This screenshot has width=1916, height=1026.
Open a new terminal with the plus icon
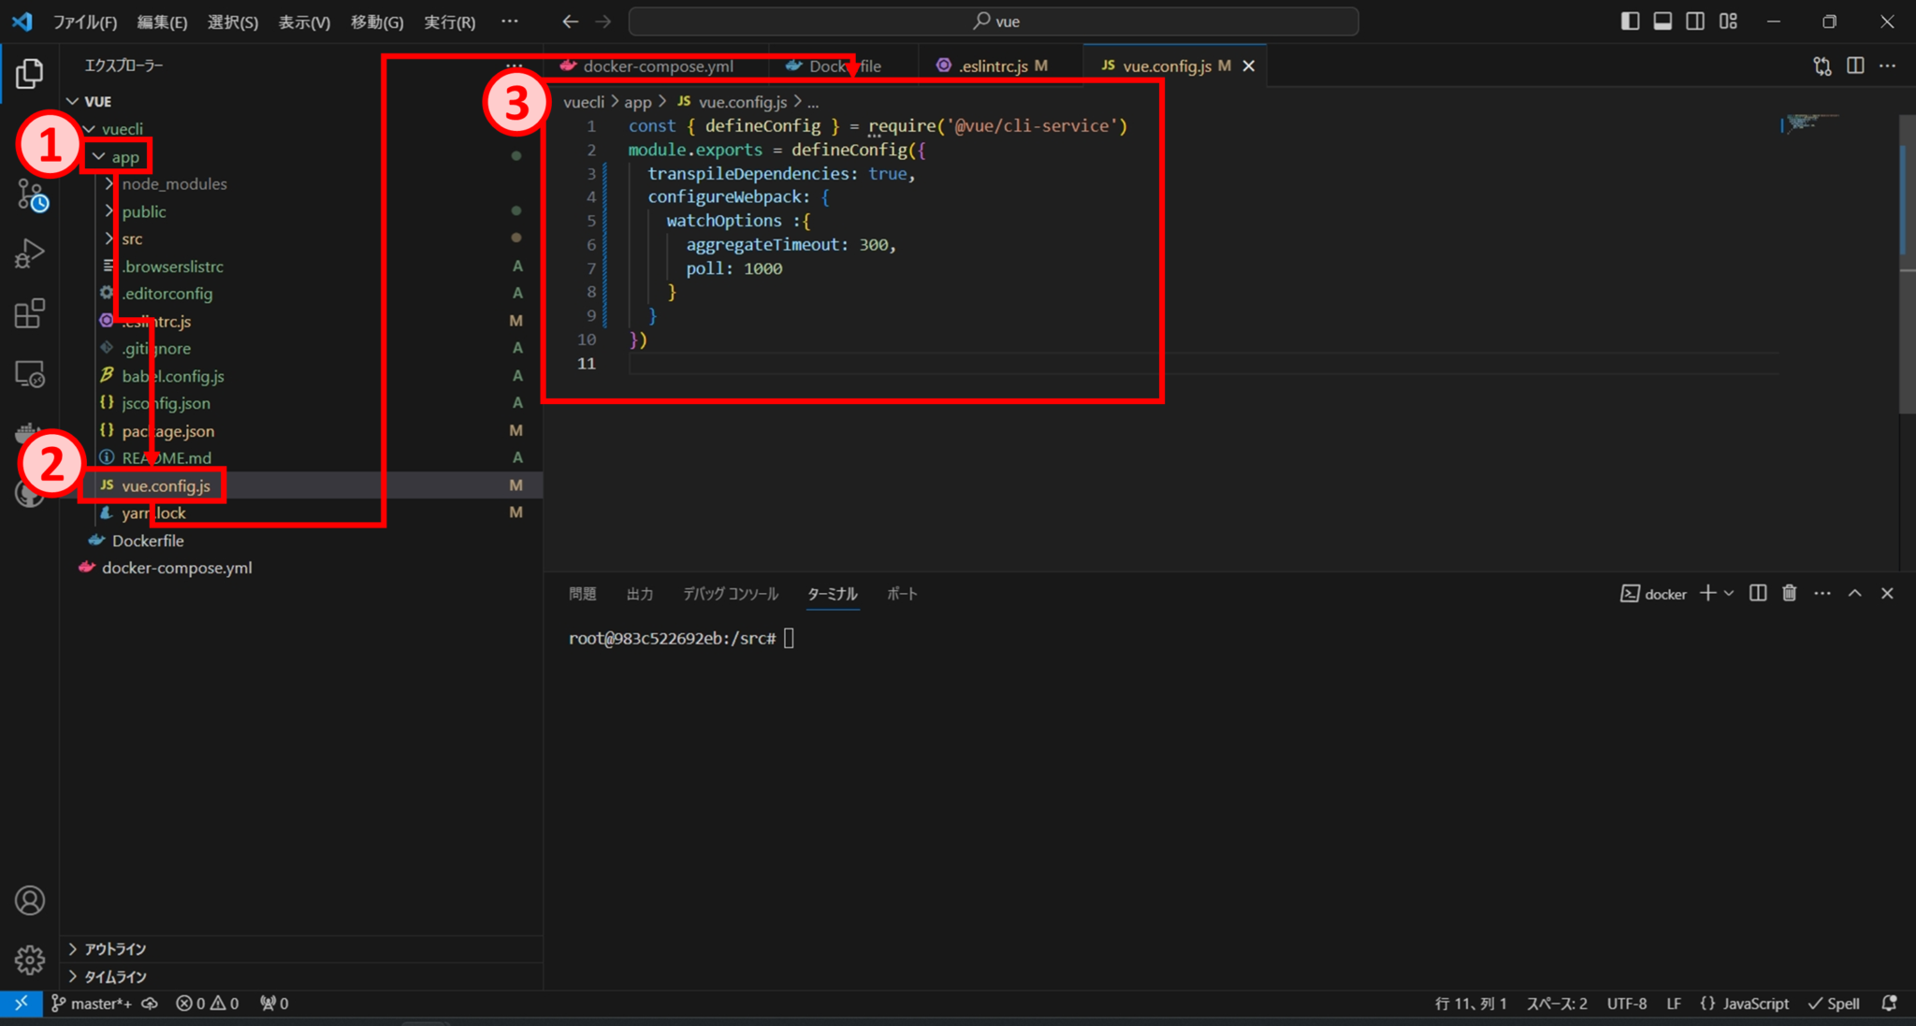coord(1708,593)
